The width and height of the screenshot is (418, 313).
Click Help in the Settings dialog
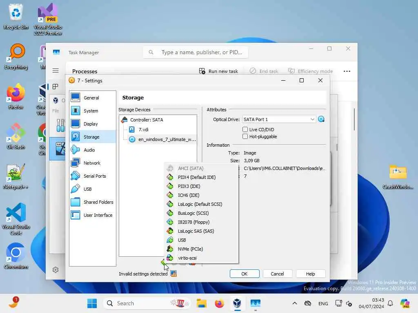click(311, 274)
